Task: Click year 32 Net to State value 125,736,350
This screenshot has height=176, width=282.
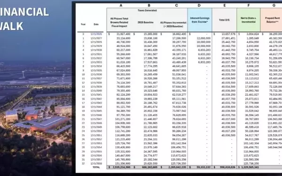Action: point(251,163)
